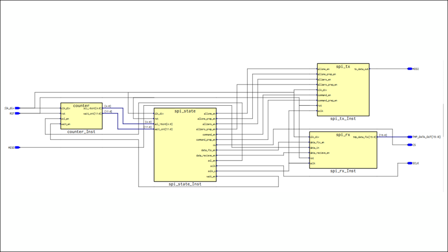This screenshot has width=448, height=252.
Task: Select the tx_data_out pin on spi_tx
Action: pos(361,69)
